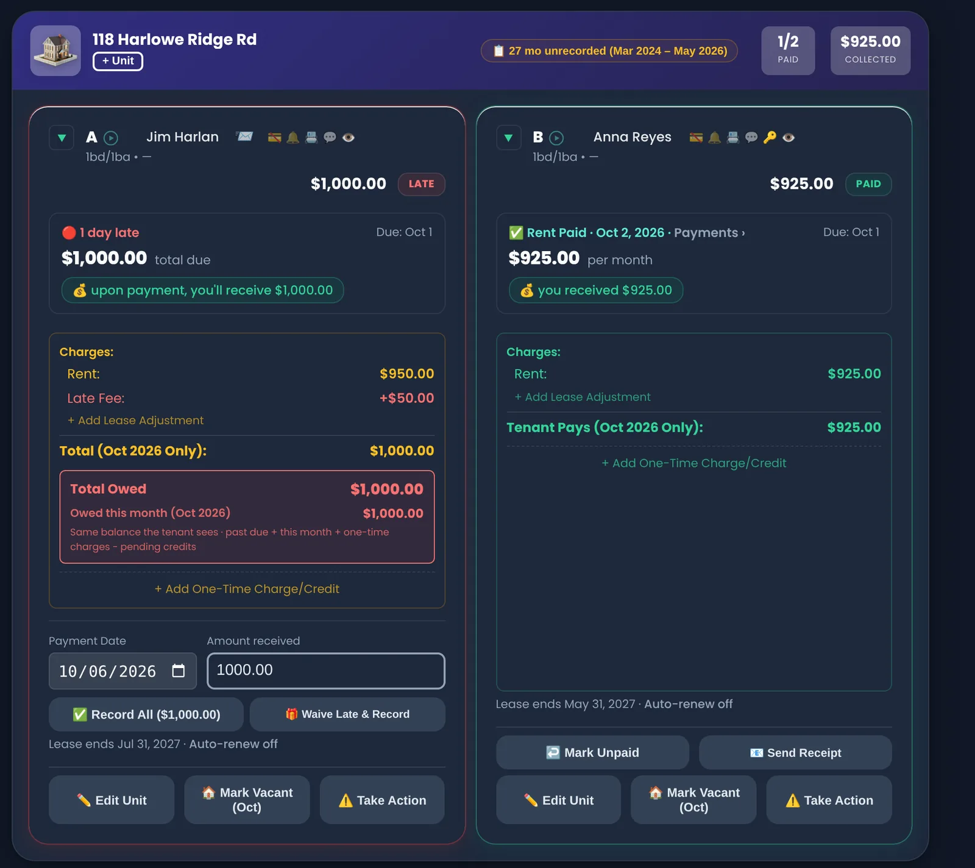This screenshot has width=975, height=868.
Task: Click the printer icon in unit B header
Action: tap(733, 138)
